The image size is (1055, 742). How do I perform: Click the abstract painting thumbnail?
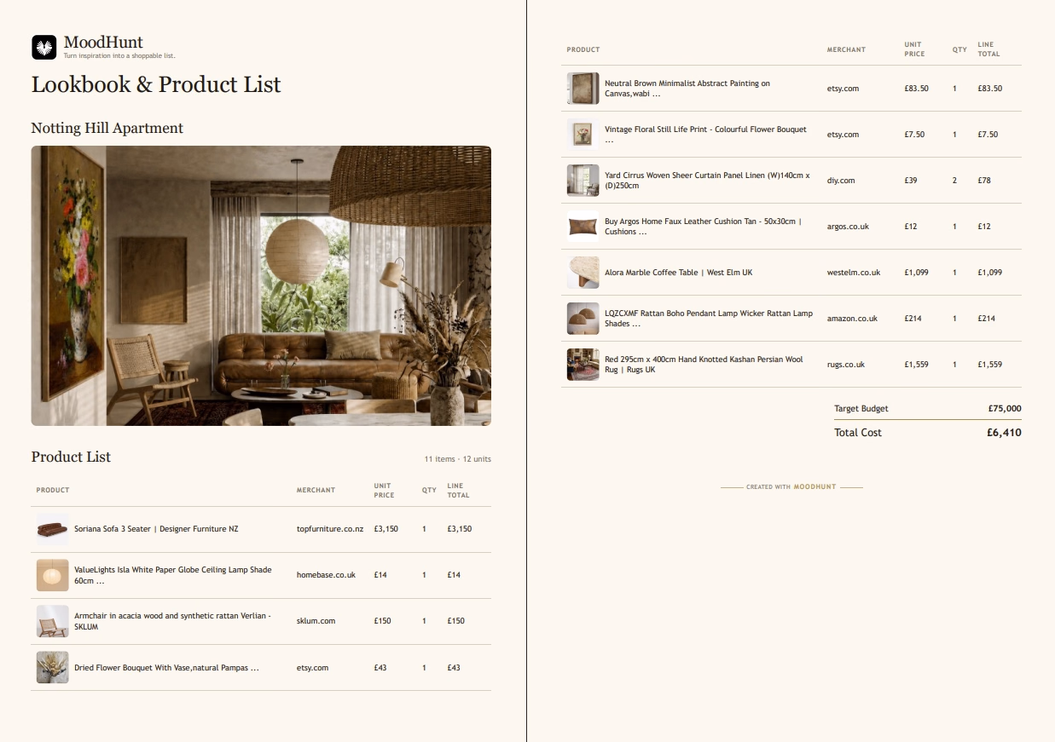[583, 89]
